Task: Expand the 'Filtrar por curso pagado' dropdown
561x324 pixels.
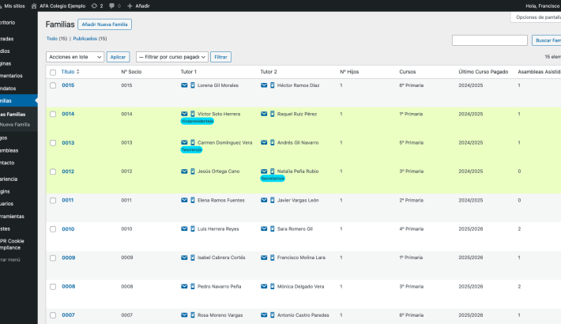Action: (x=171, y=57)
